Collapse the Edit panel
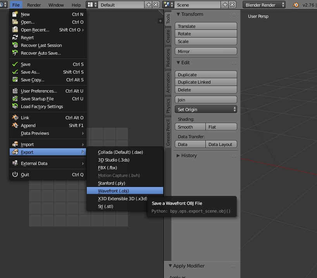317x278 pixels. click(178, 63)
